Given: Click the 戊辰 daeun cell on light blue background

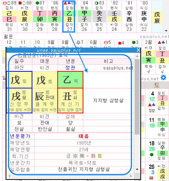Looking at the screenshot, I should pos(157,17).
